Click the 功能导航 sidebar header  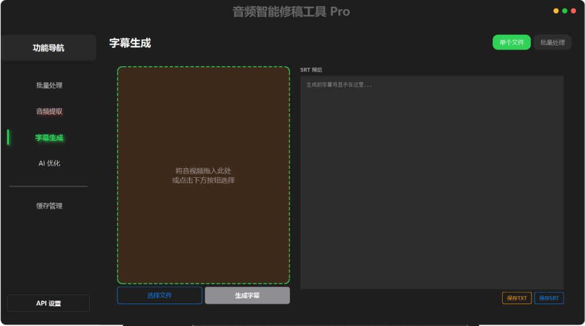[x=49, y=48]
